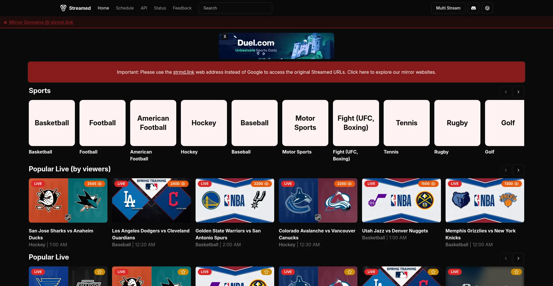Open the Hockey sport tile
553x286 pixels.
coord(204,123)
